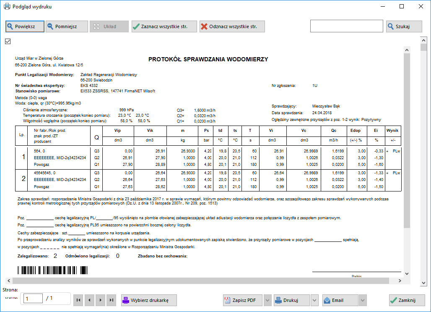Image resolution: width=431 pixels, height=312 pixels.
Task: Print the document with Drukuj
Action: click(x=292, y=300)
